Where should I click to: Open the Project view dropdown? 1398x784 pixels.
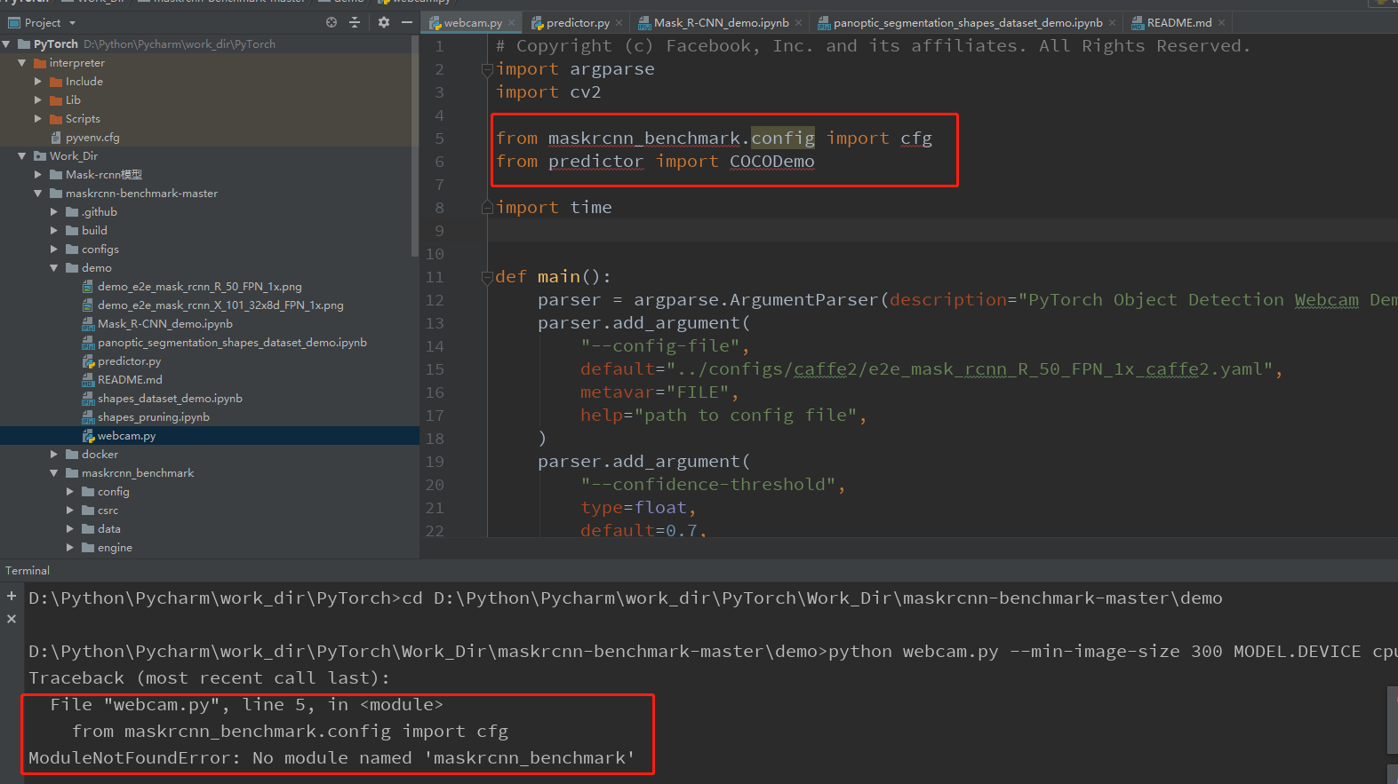click(x=72, y=23)
